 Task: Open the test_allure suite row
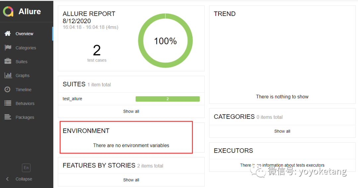click(x=131, y=99)
